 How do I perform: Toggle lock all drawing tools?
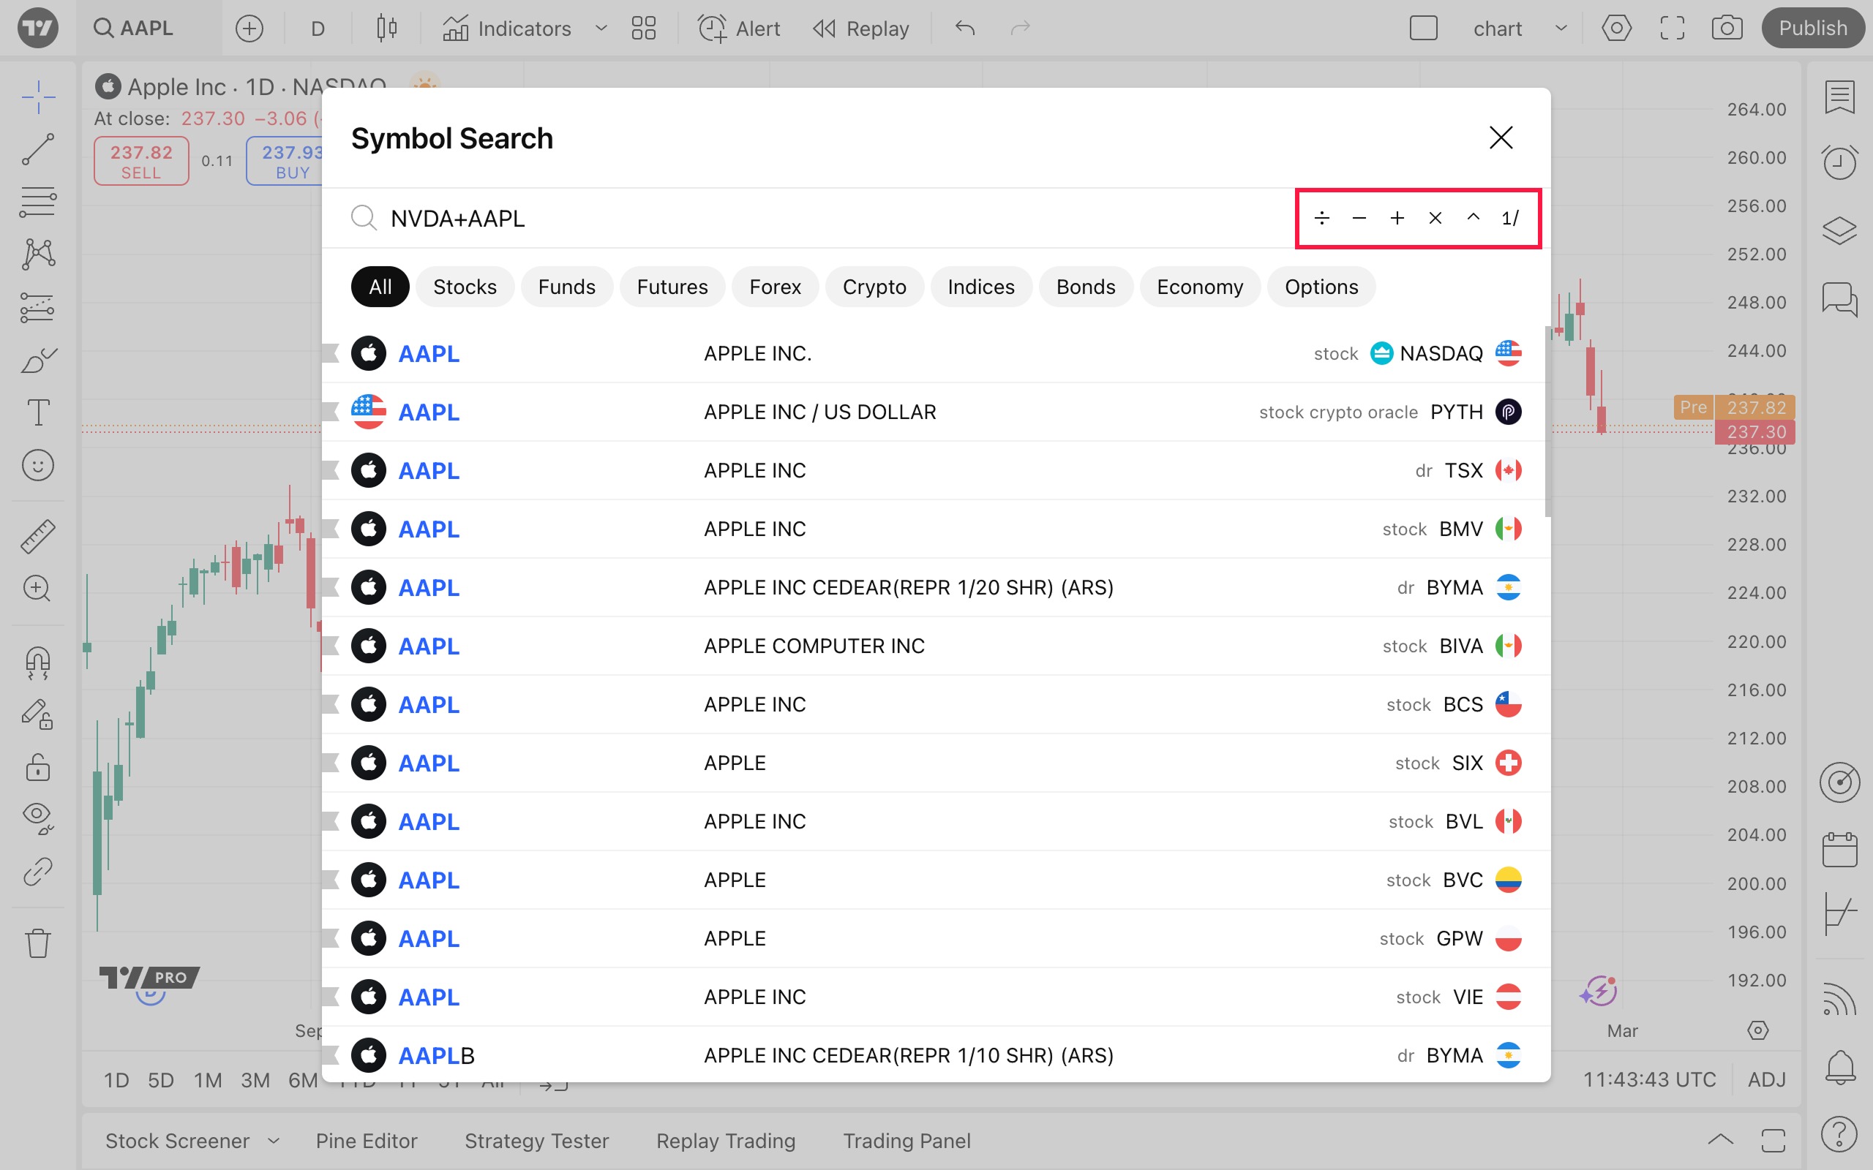[x=37, y=767]
